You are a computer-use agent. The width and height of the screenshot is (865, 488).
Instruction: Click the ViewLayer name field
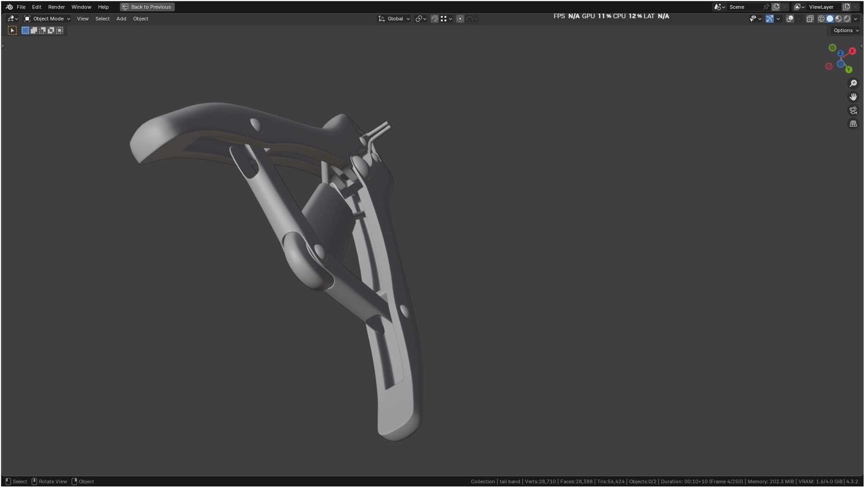(825, 7)
